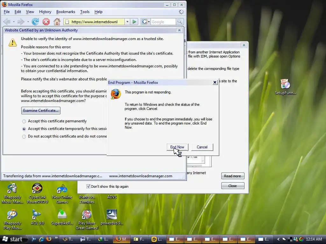Open the CyberLink PowerDVD 9 desktop icon
326x244 pixels.
tap(37, 193)
